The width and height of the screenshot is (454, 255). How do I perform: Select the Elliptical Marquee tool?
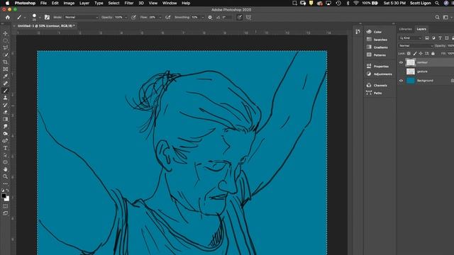click(5, 40)
